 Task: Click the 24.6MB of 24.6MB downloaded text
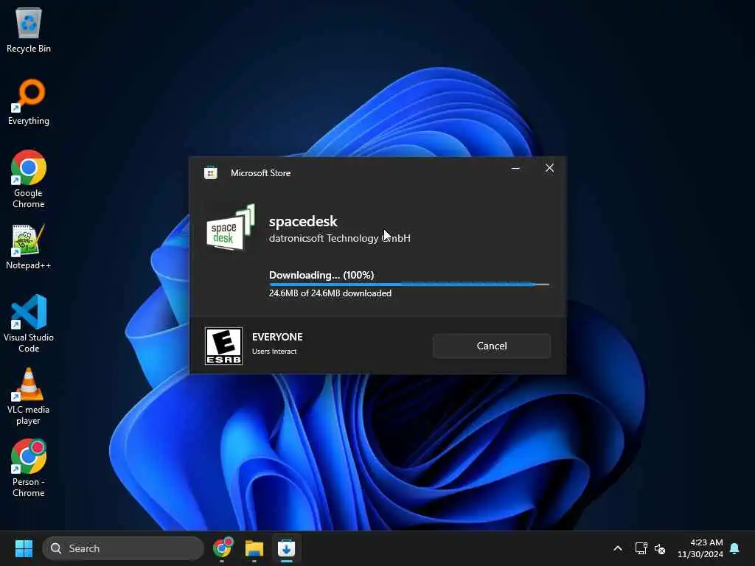pos(330,293)
